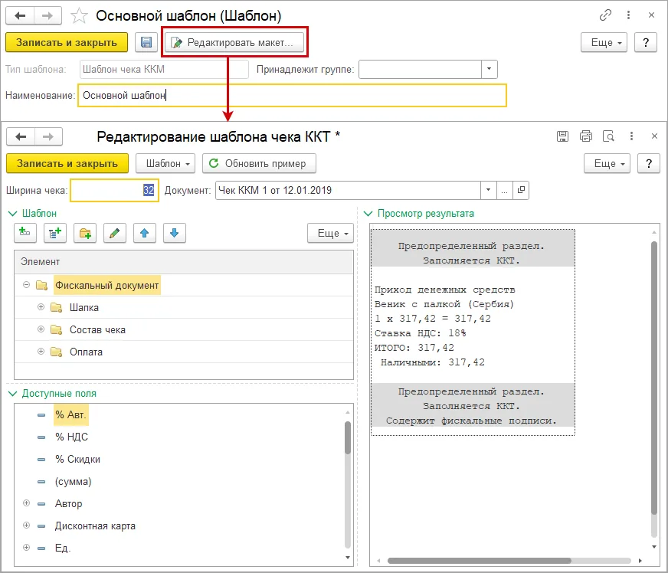Save receipt template with the diskette icon in title bar
The width and height of the screenshot is (668, 573).
(x=562, y=136)
